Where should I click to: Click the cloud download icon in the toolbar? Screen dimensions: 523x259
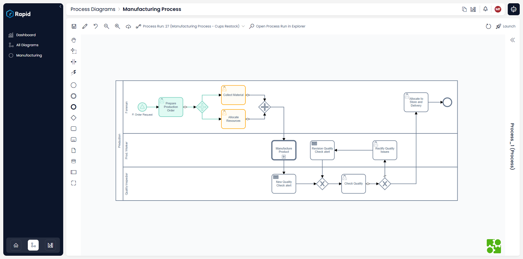pyautogui.click(x=128, y=26)
